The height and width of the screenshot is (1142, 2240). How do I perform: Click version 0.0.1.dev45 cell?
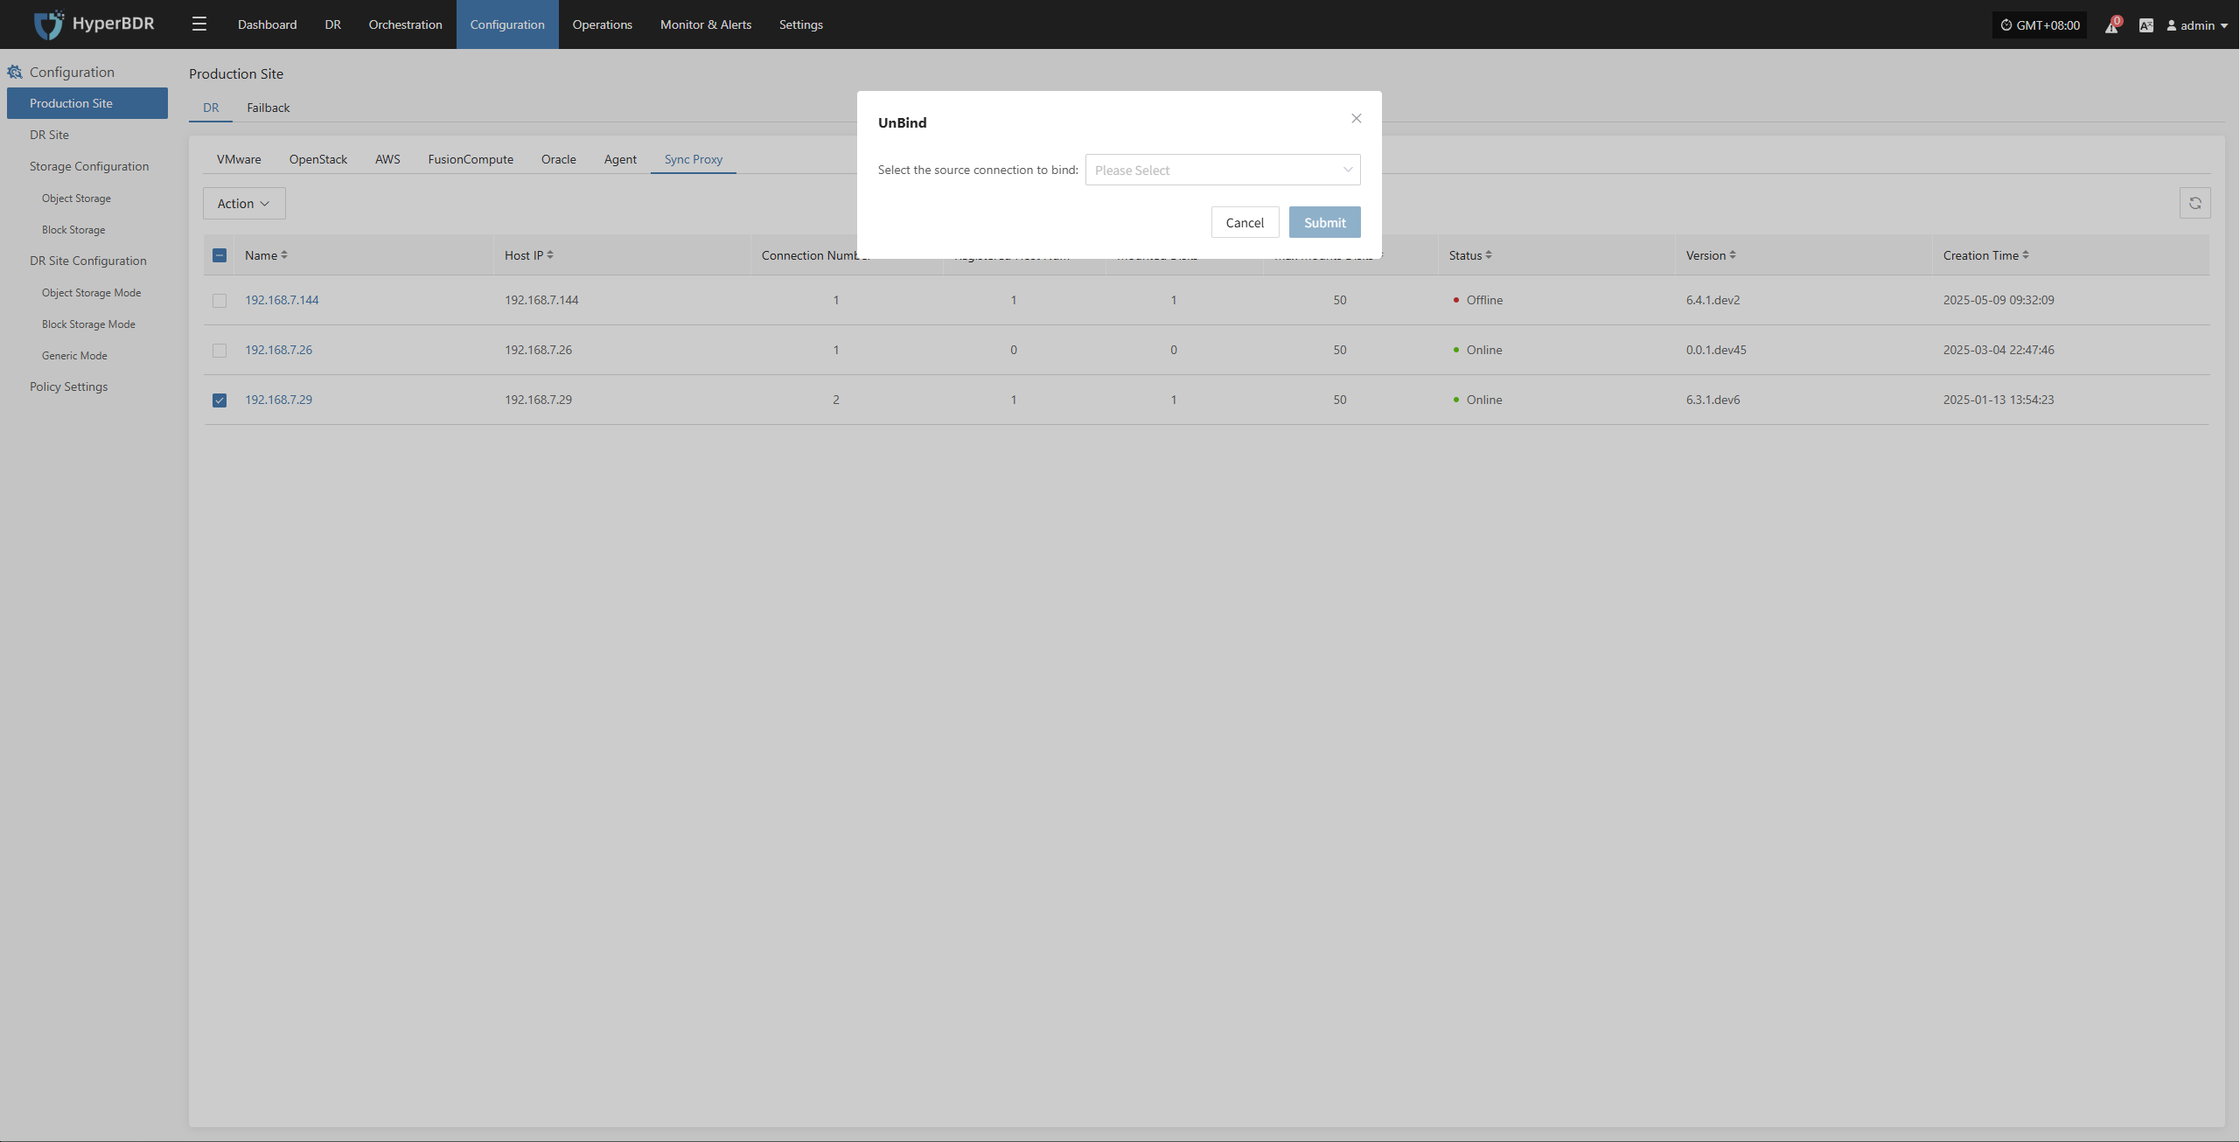[x=1716, y=350]
